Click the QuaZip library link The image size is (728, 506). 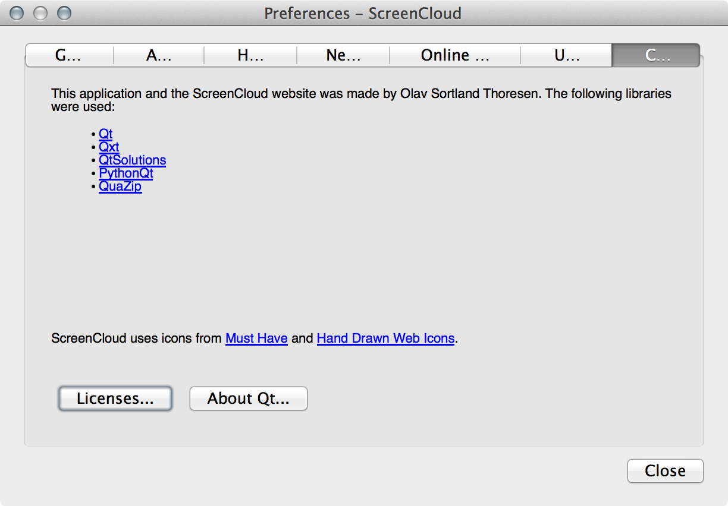[x=120, y=186]
